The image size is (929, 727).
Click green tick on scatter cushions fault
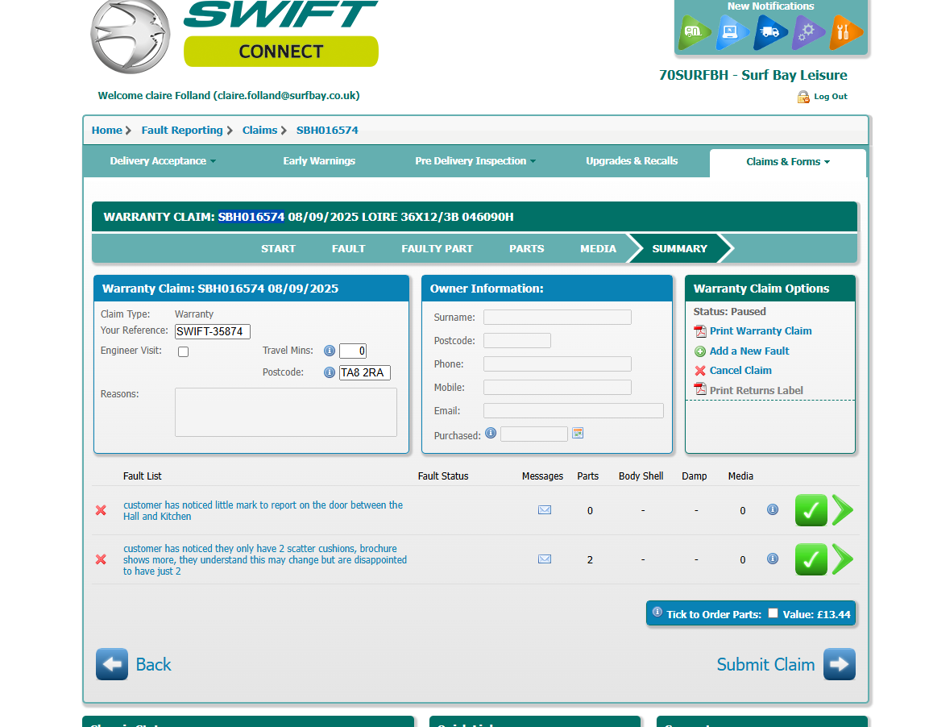point(811,559)
